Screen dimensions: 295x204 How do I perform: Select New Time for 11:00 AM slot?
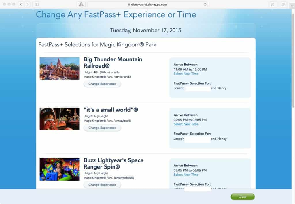(x=186, y=74)
